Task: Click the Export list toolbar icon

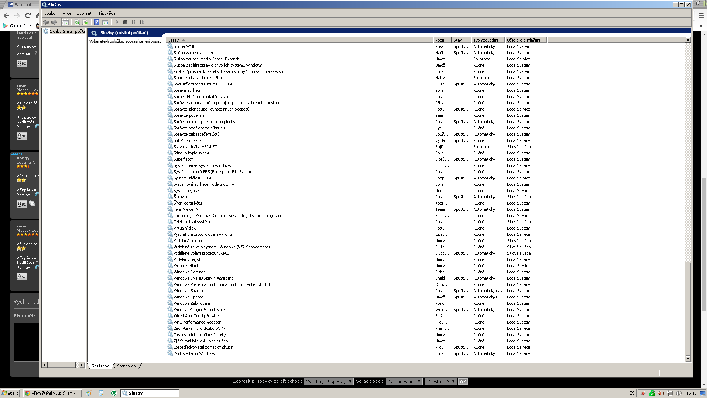Action: (x=85, y=22)
